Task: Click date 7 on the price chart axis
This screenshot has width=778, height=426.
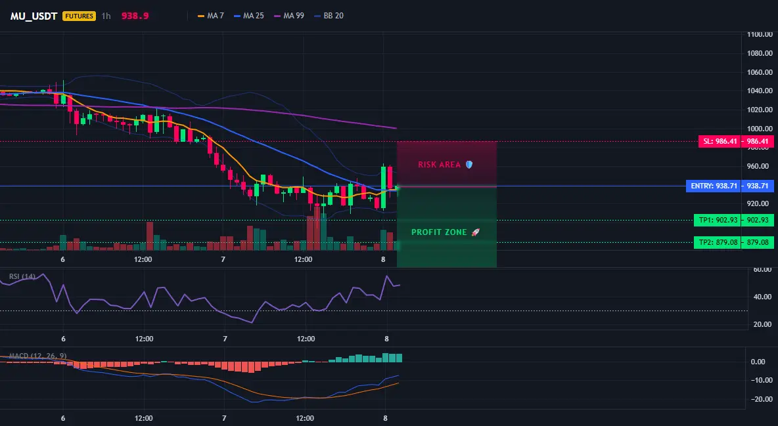Action: (223, 259)
